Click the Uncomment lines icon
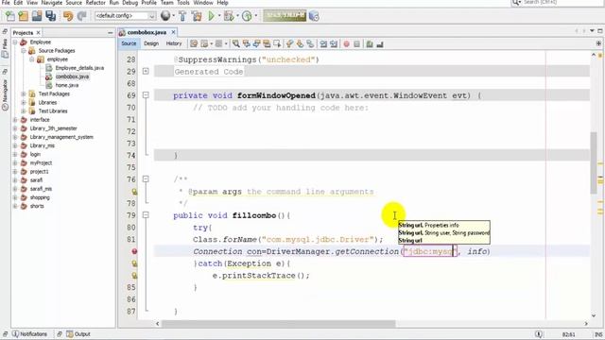The width and height of the screenshot is (605, 340). pyautogui.click(x=380, y=44)
